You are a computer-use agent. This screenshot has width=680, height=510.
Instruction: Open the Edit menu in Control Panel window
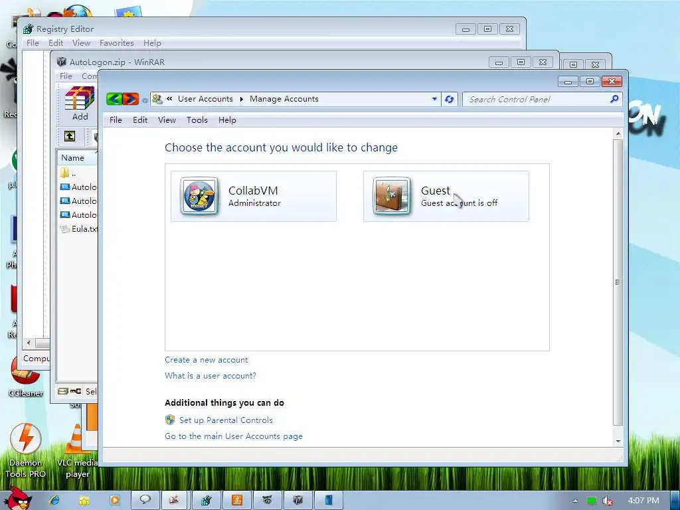tap(140, 120)
